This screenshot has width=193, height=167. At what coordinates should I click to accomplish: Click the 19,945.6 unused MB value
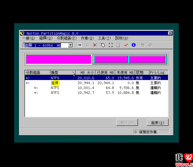coord(126,78)
